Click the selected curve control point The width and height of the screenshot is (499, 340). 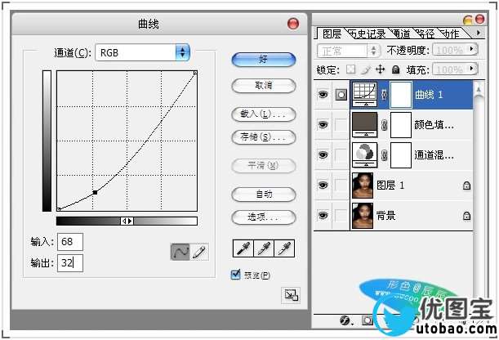[x=95, y=192]
